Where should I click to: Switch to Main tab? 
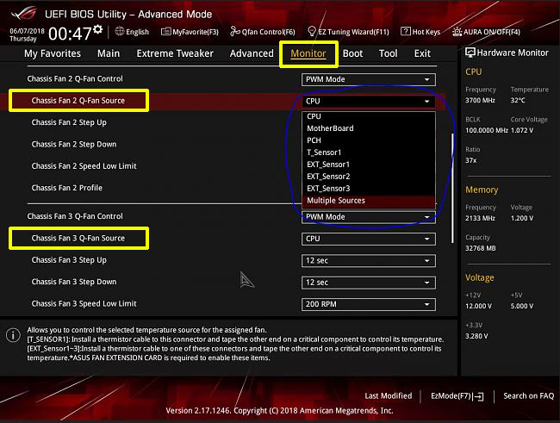click(x=109, y=53)
